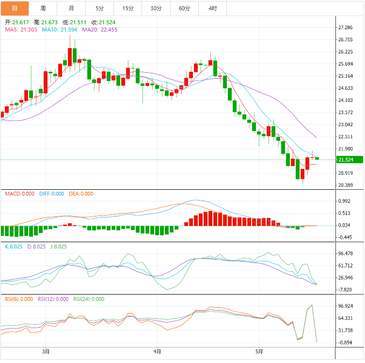Click the 5月 date axis label

pyautogui.click(x=259, y=351)
